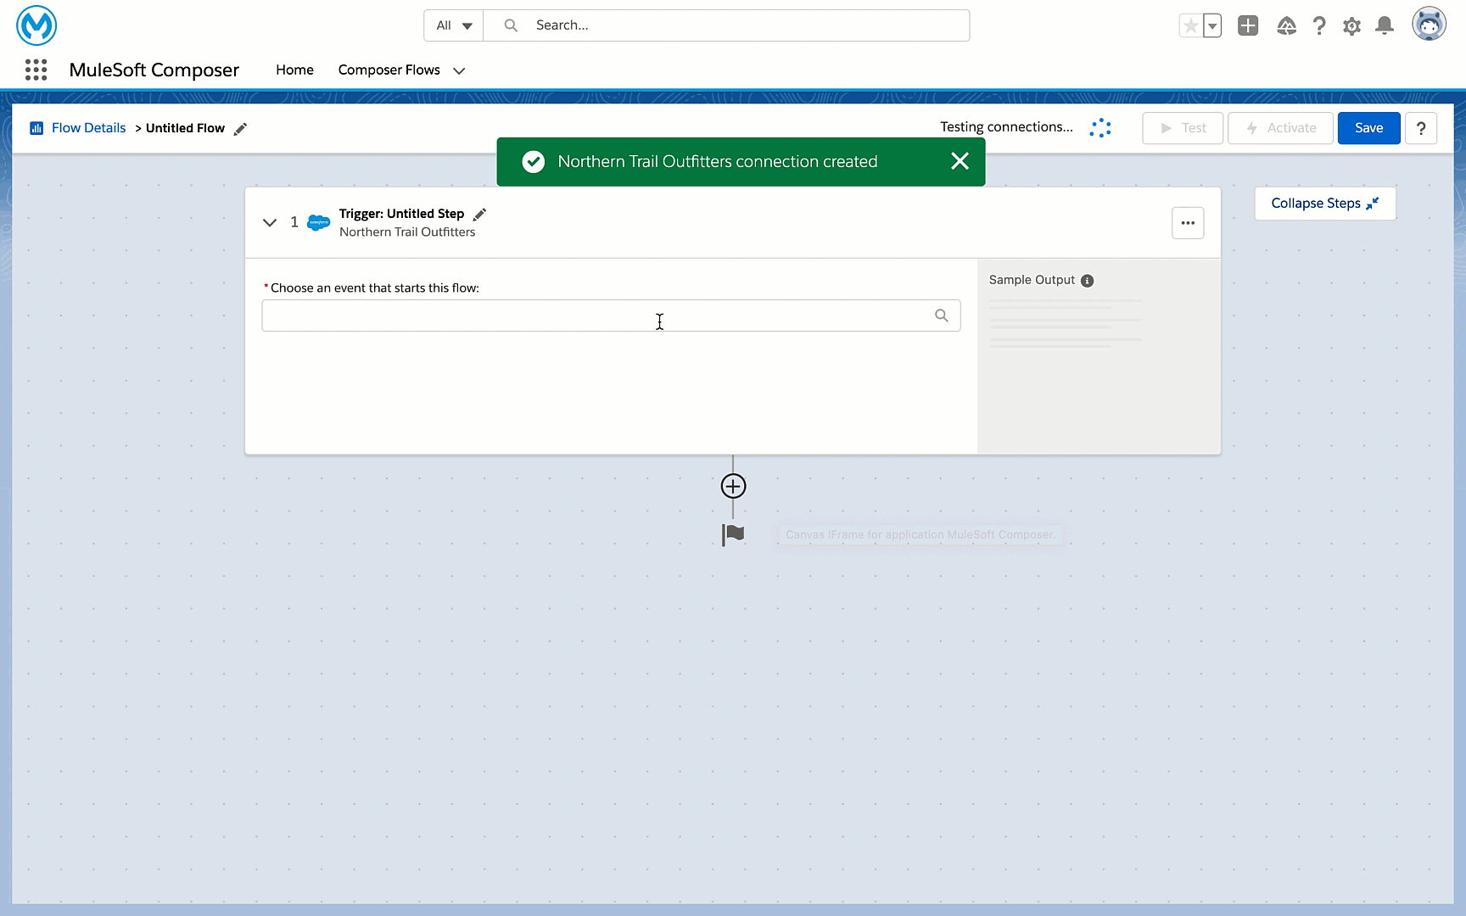Open the global actions plus icon

tap(1248, 25)
